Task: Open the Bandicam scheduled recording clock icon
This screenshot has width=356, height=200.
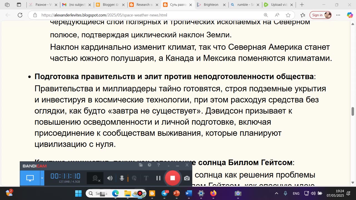Action: [x=150, y=165]
